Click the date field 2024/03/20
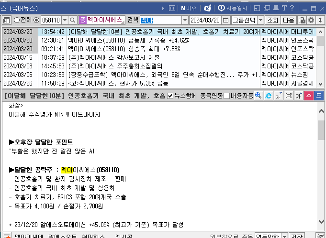 coord(205,21)
